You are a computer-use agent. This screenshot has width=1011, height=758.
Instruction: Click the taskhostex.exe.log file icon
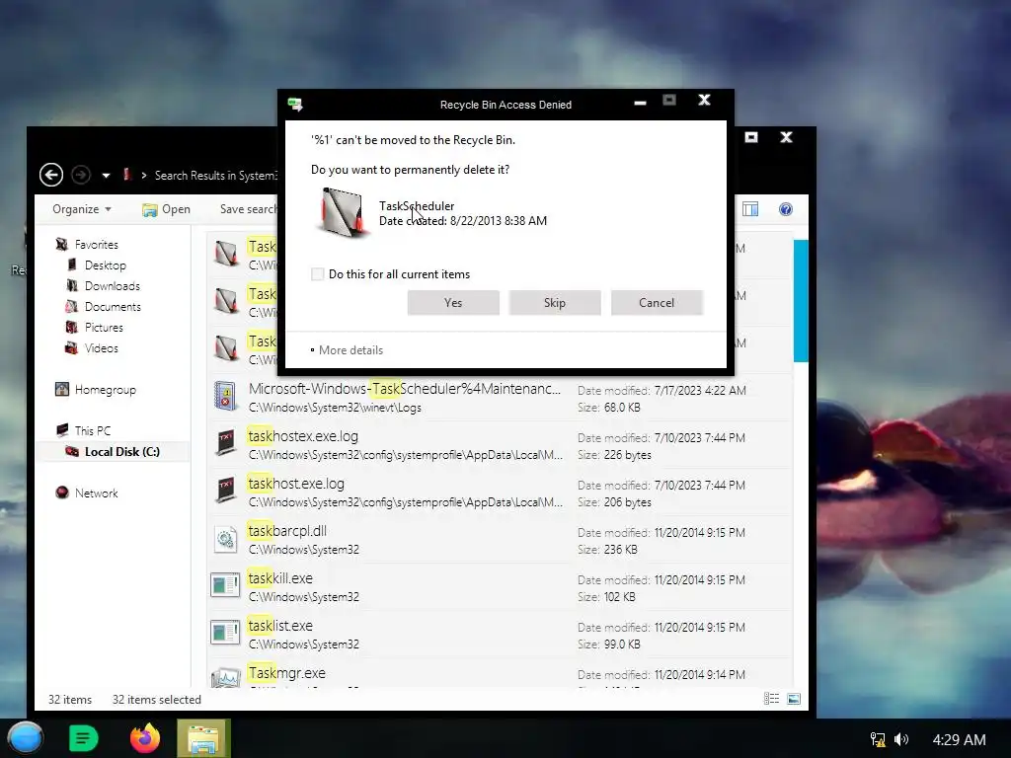pos(226,443)
